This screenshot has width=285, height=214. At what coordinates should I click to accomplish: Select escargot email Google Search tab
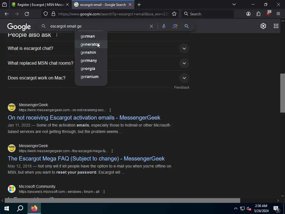tap(103, 5)
